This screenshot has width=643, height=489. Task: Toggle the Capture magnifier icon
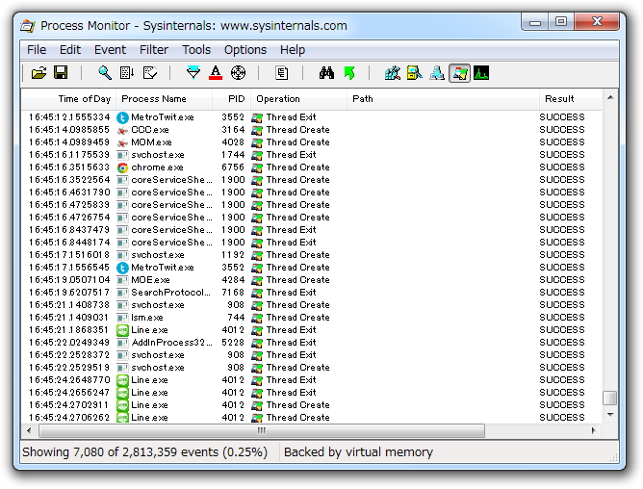click(x=105, y=73)
